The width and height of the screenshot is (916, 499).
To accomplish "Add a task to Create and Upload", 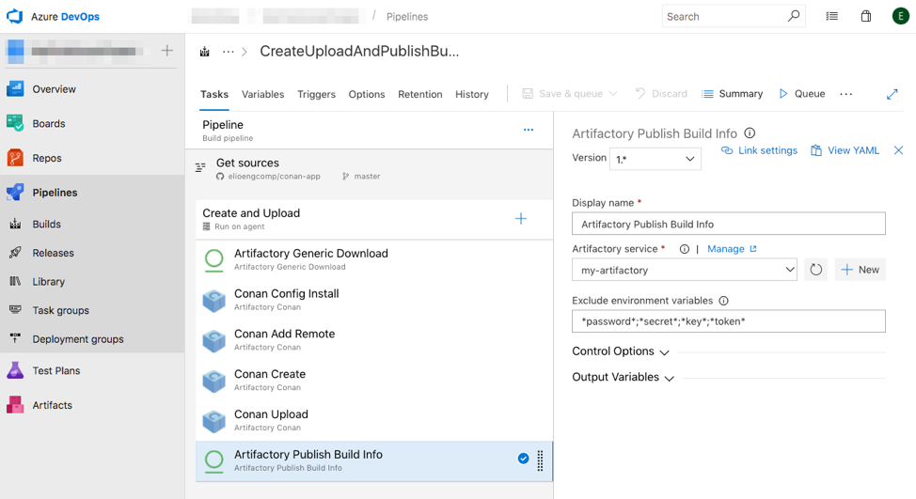I will tap(521, 219).
